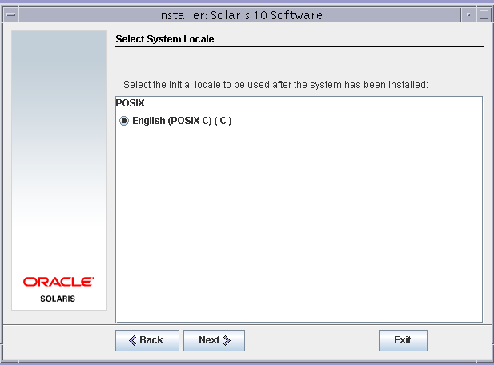Exit the Solaris installer

tap(403, 340)
